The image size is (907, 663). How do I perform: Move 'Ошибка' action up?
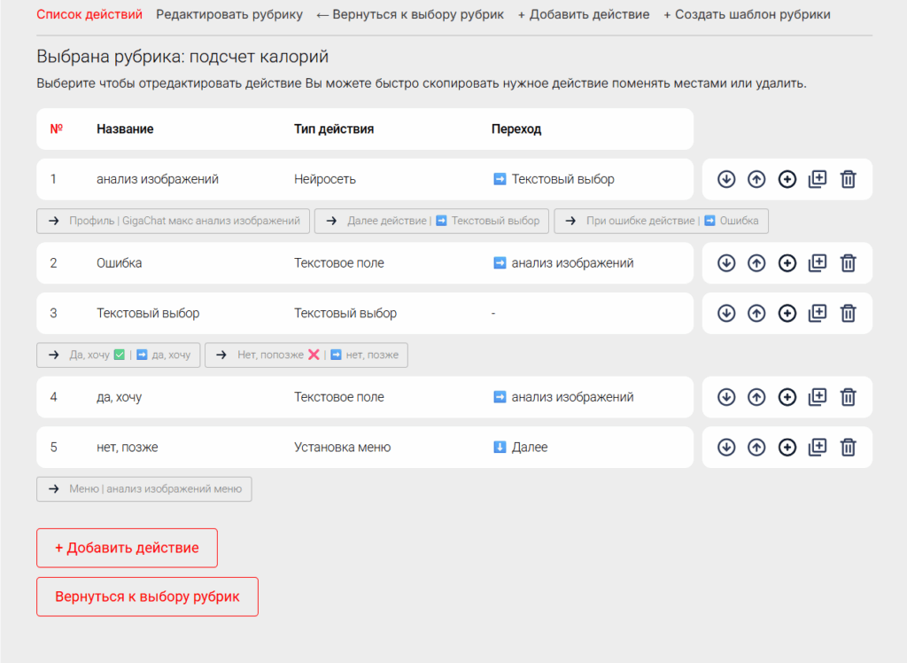pyautogui.click(x=756, y=263)
